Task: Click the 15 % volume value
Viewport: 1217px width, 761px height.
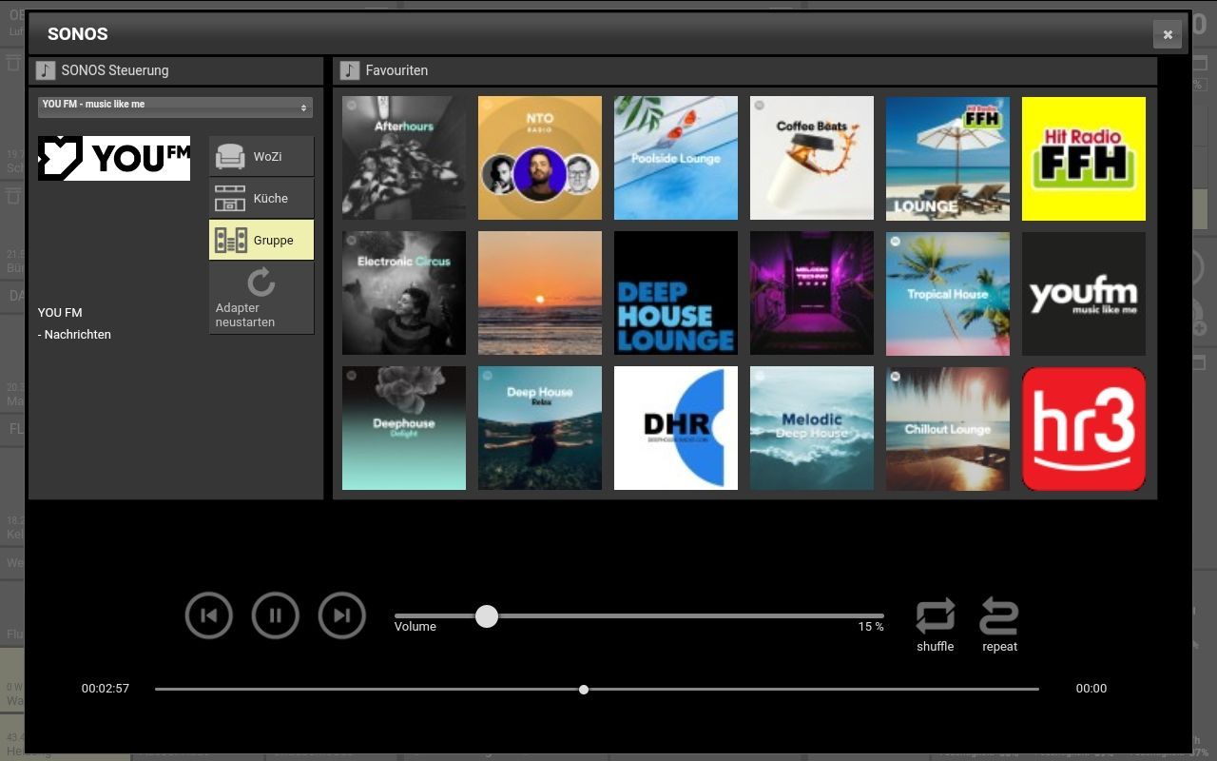Action: 871,627
